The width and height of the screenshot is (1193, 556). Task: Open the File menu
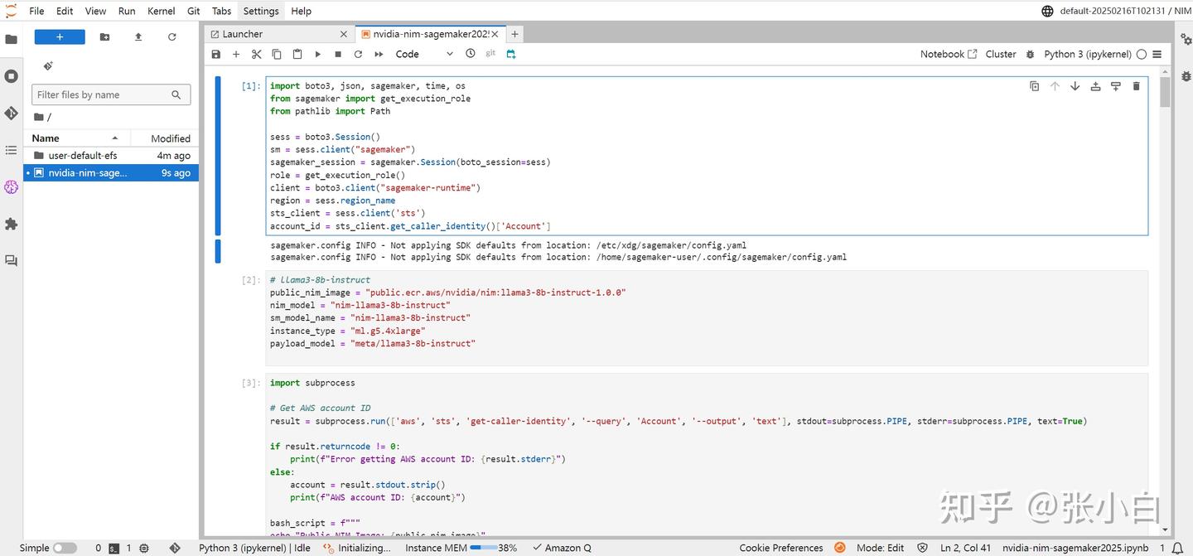pyautogui.click(x=36, y=11)
